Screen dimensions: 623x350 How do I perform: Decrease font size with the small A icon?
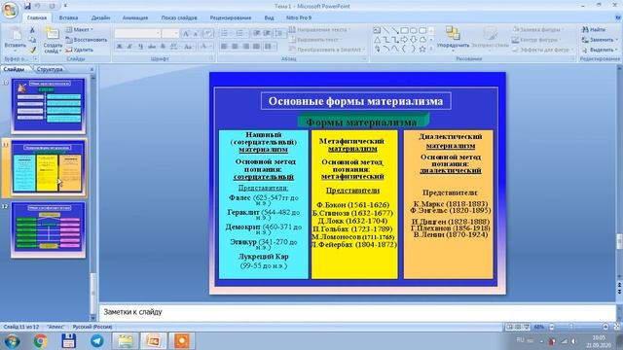[196, 34]
